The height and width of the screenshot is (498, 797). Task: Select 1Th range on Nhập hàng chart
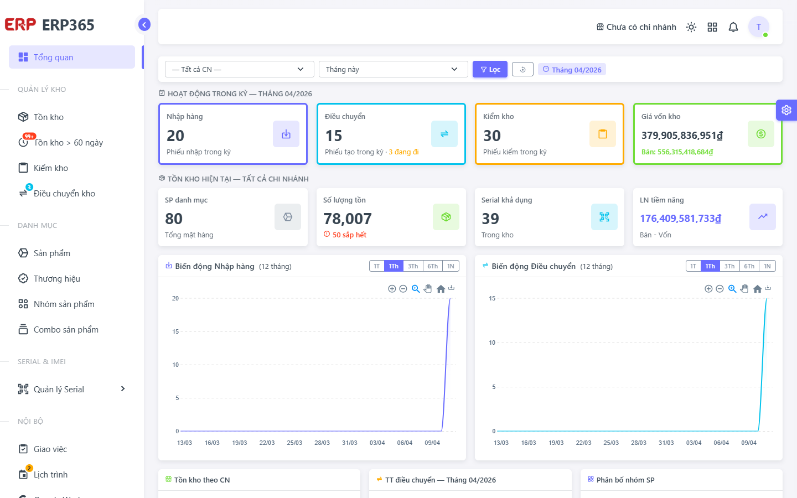394,266
